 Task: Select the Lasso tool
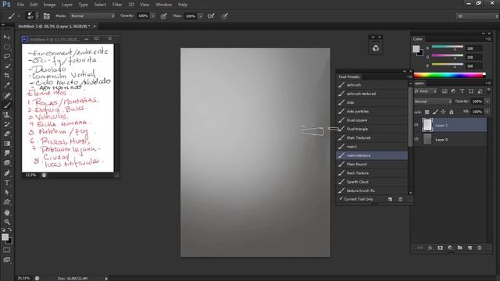pyautogui.click(x=7, y=56)
